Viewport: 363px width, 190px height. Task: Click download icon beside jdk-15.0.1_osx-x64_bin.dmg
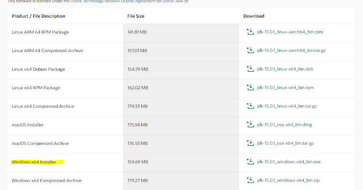(250, 124)
